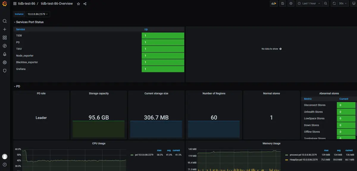Image resolution: width=357 pixels, height=171 pixels.
Task: Collapse the PD row section
Action: (x=17, y=86)
